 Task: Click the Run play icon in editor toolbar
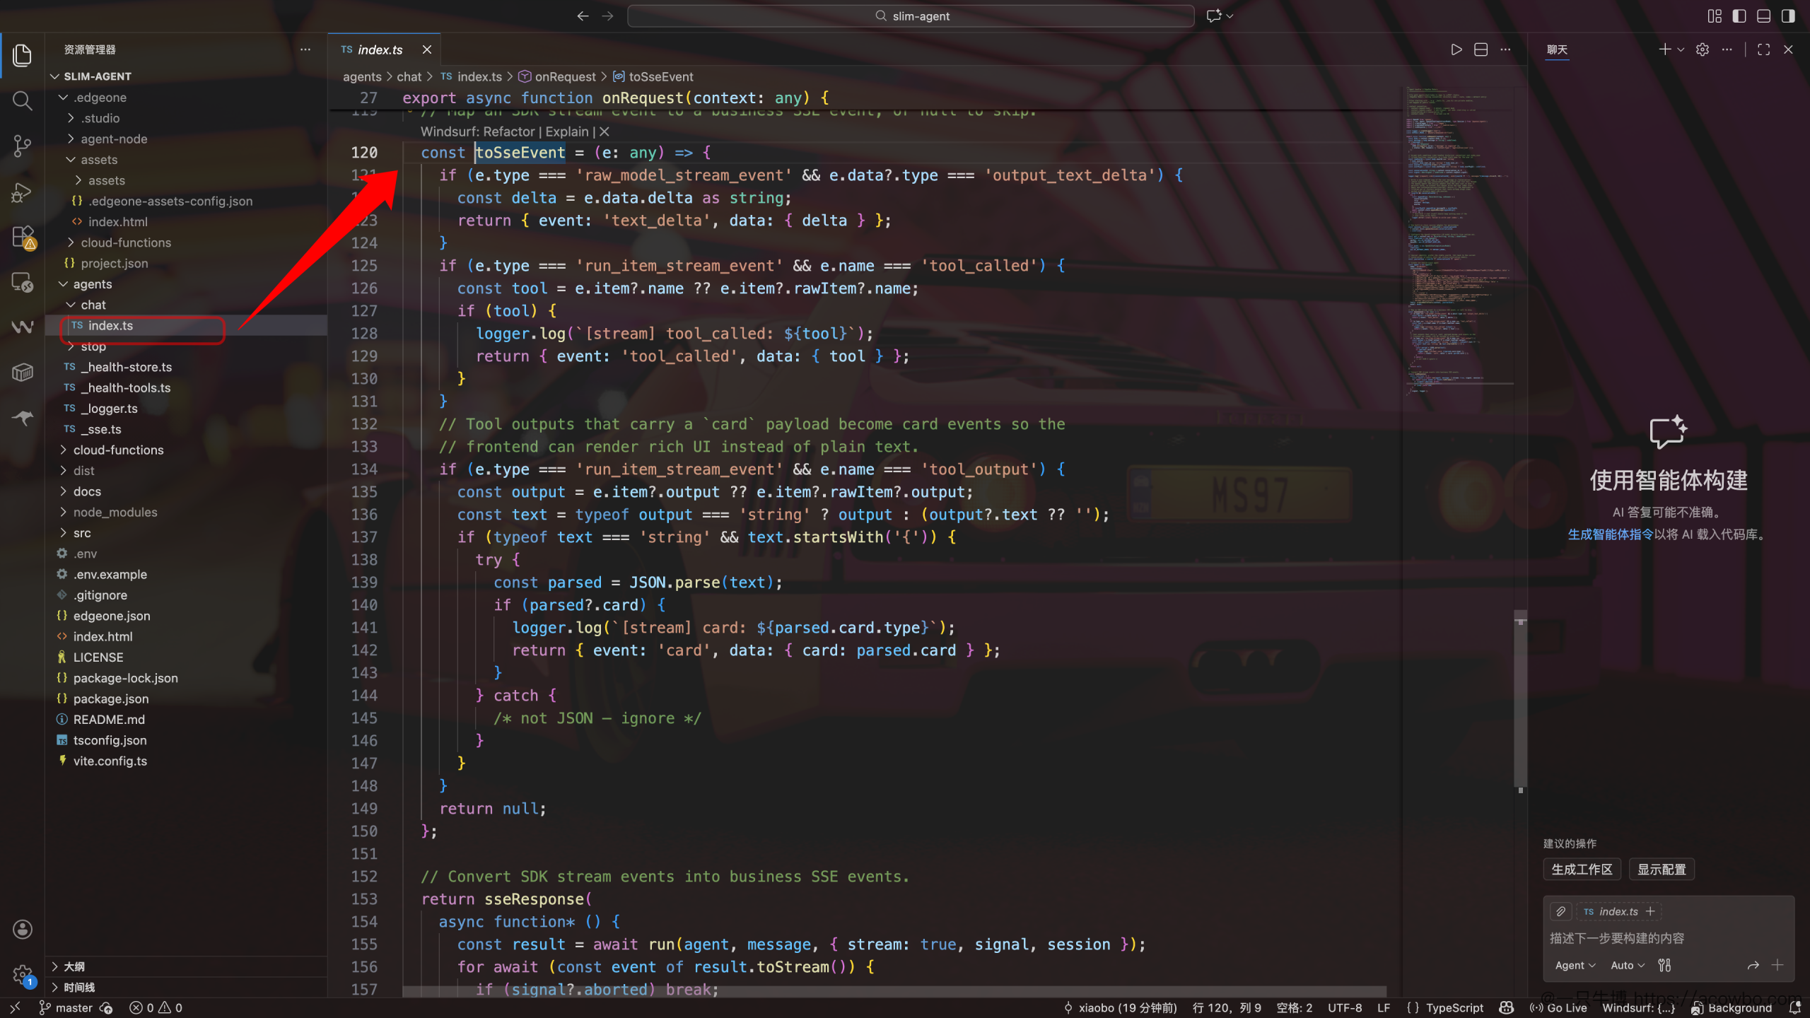(1456, 49)
